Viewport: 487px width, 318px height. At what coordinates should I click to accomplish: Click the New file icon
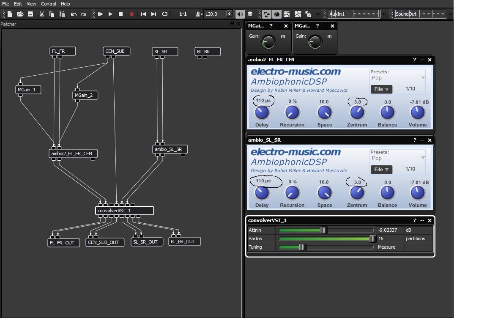(10, 14)
